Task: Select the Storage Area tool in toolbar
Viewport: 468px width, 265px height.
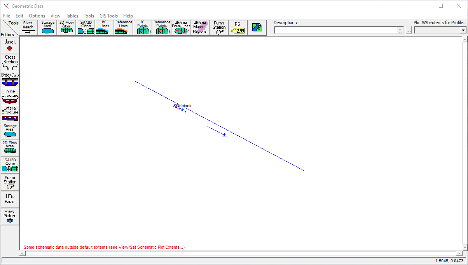Action: [48, 28]
